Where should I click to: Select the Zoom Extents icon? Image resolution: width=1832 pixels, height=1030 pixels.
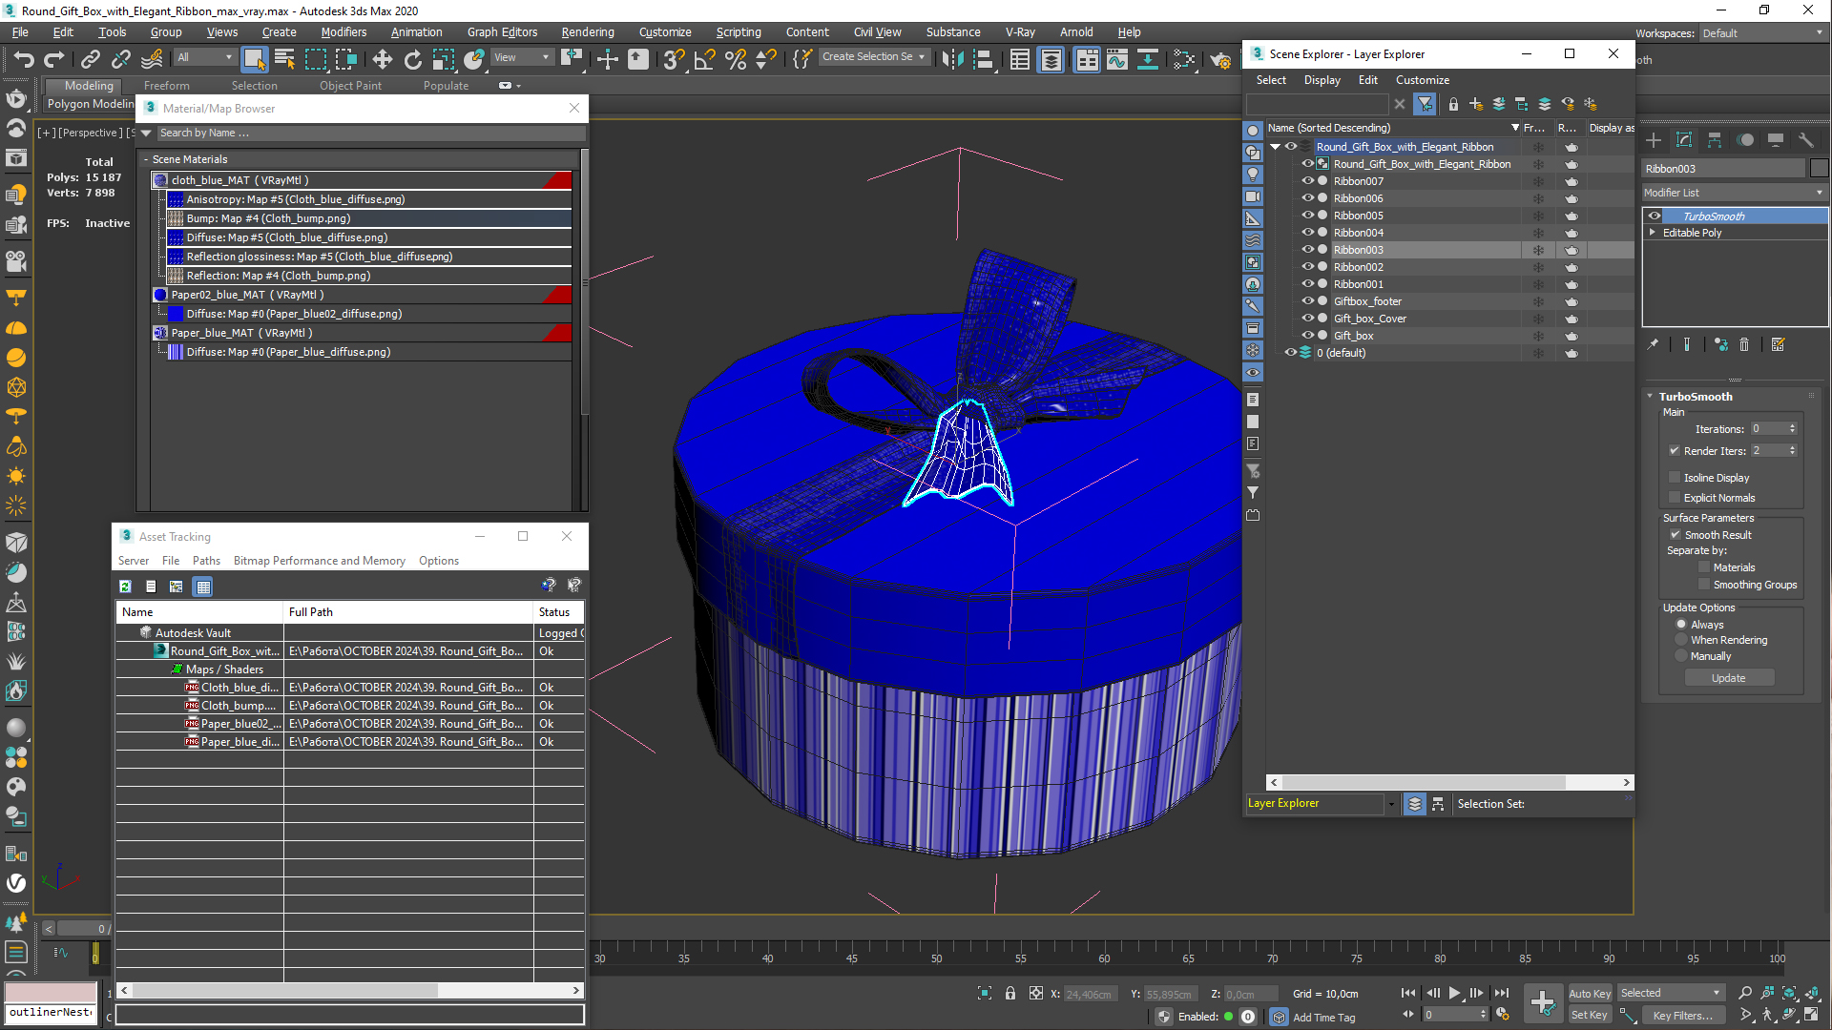click(1787, 992)
